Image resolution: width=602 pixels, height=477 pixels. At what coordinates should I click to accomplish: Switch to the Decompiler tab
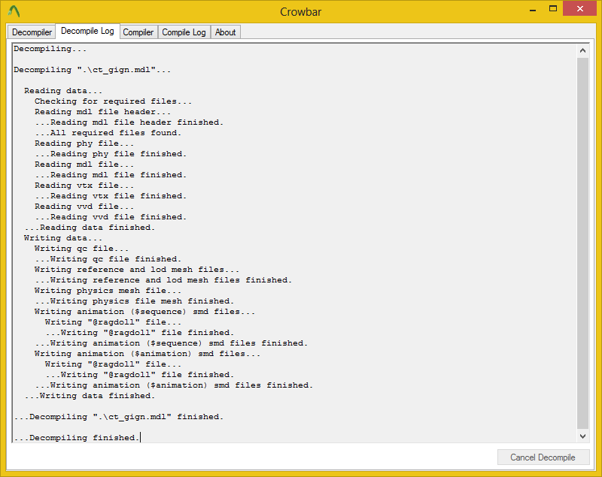32,32
